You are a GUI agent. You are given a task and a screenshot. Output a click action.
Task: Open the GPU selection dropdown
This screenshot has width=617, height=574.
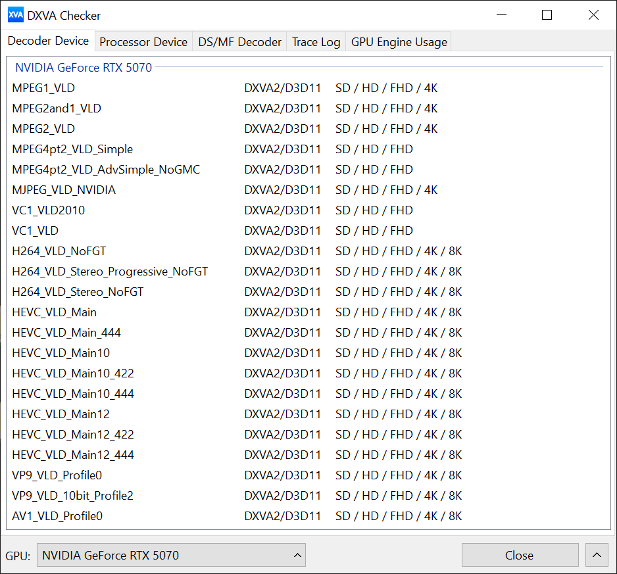pos(171,555)
